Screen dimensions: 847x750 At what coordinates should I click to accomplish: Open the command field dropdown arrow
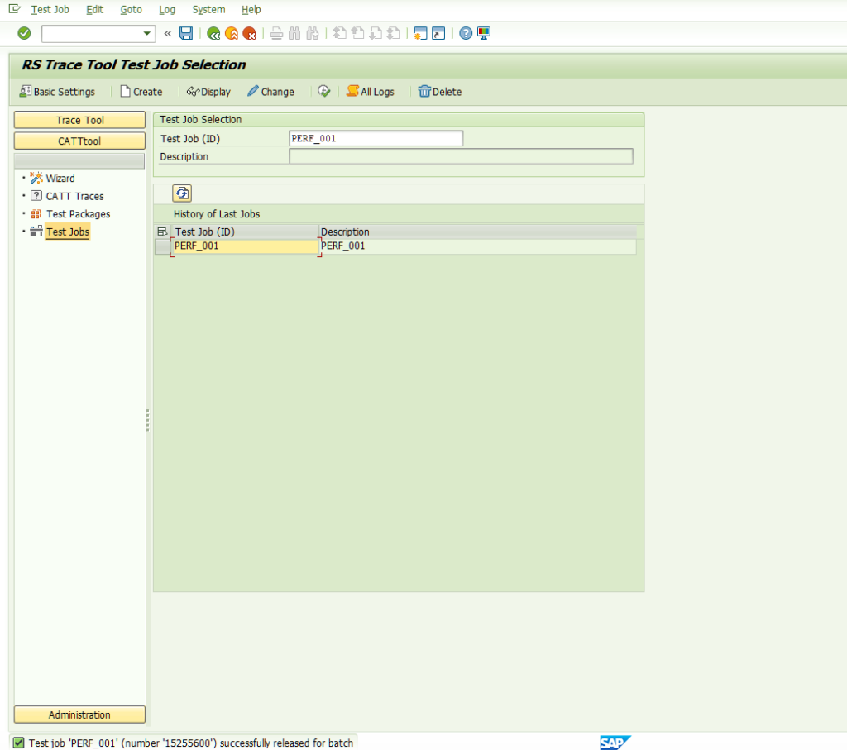point(147,33)
